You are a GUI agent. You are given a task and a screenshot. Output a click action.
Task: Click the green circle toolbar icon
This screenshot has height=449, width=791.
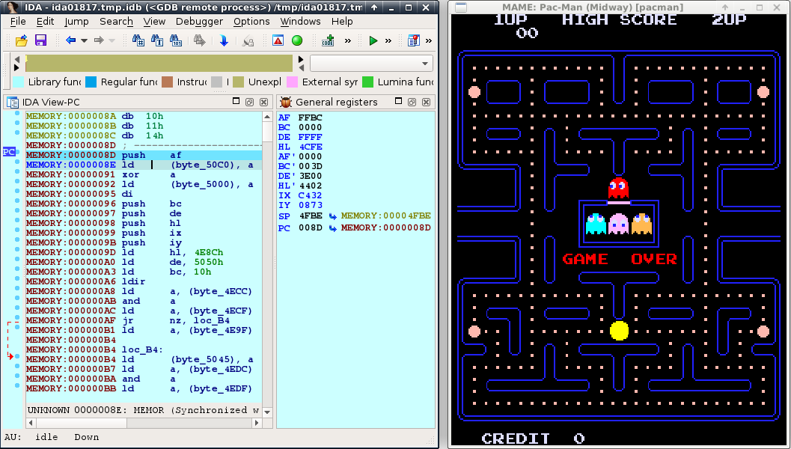(x=297, y=41)
